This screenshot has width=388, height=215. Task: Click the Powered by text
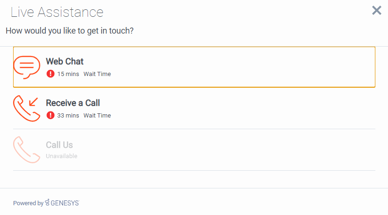[x=28, y=203]
